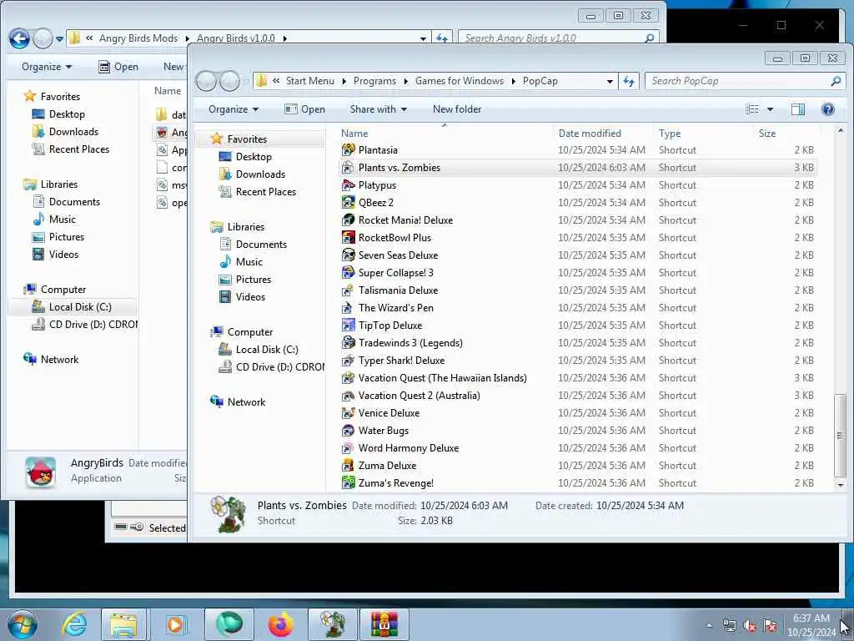Select The Wizard's Pen icon
The height and width of the screenshot is (641, 854).
[348, 308]
